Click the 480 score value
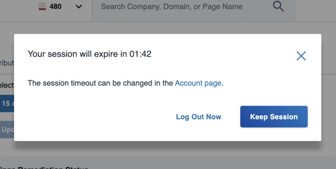This screenshot has height=169, width=336. pos(55,6)
